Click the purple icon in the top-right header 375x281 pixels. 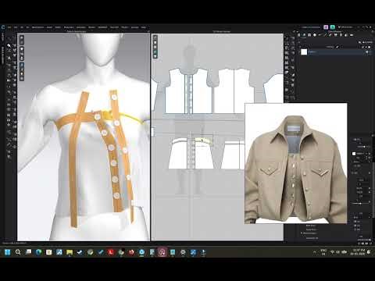click(x=326, y=27)
